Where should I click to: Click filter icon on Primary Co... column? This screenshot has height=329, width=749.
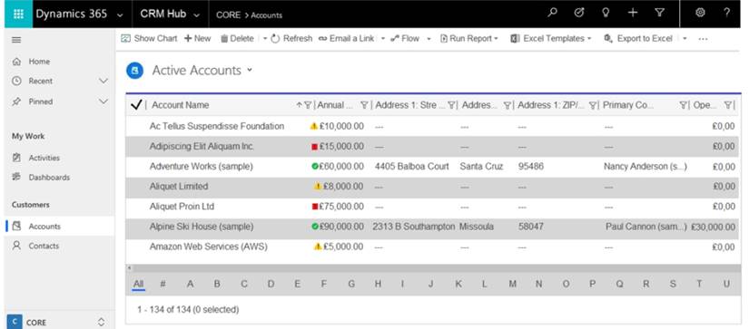(684, 105)
